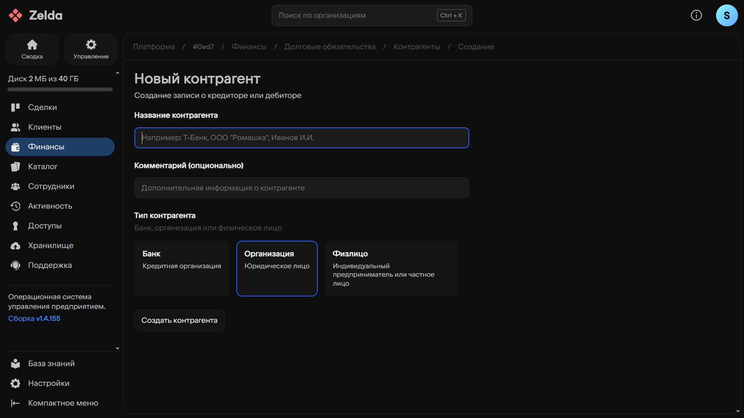Open Управление gear icon
The width and height of the screenshot is (744, 418).
[x=91, y=45]
